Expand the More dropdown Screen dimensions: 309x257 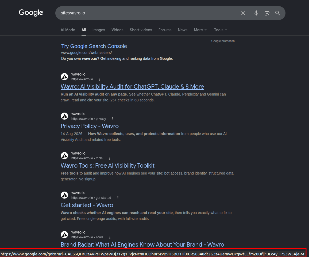pos(200,30)
